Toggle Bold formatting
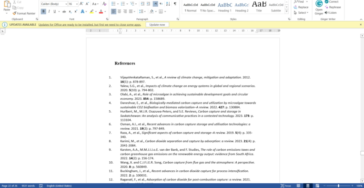 tap(43, 11)
